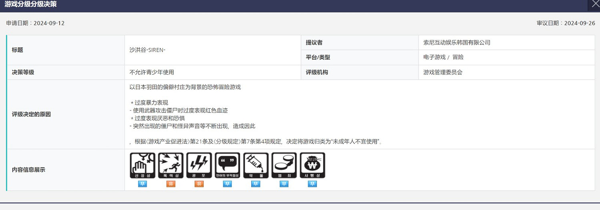
Task: Click the rating agency 游戏管理委员会
Action: pos(443,72)
